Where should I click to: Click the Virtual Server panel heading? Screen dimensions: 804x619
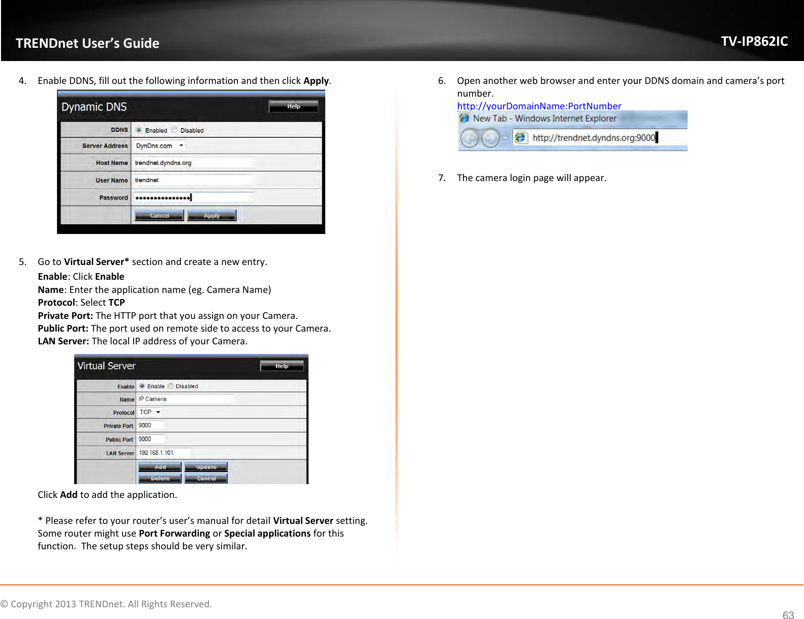[x=106, y=366]
